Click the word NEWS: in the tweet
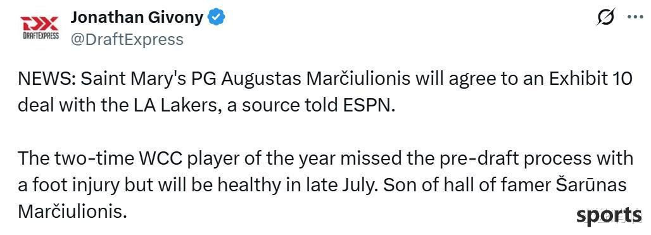This screenshot has width=651, height=235. click(x=46, y=79)
